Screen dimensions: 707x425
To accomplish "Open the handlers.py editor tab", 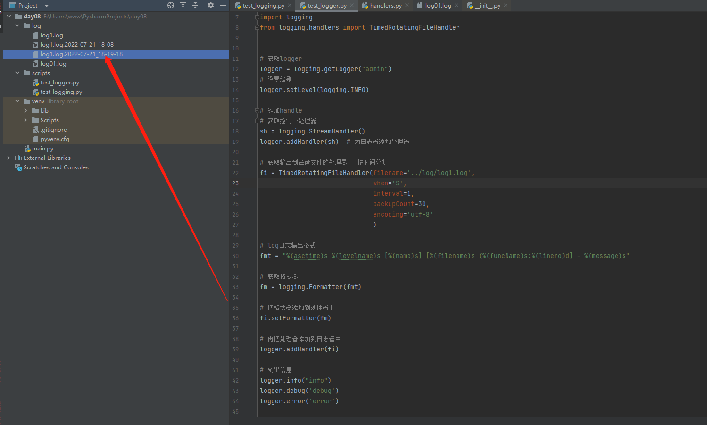I will coord(386,6).
